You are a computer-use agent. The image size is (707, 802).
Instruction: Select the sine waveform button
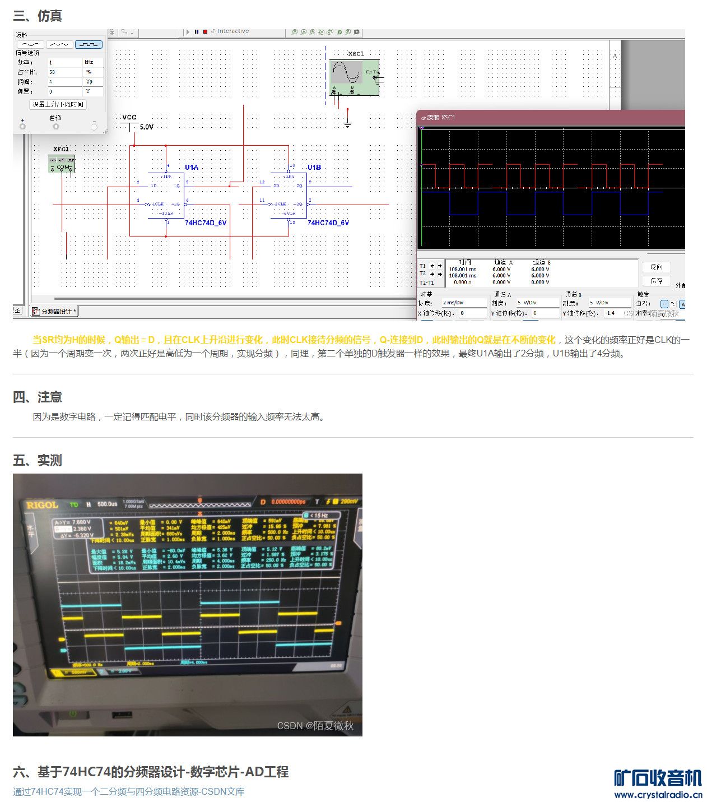(30, 44)
